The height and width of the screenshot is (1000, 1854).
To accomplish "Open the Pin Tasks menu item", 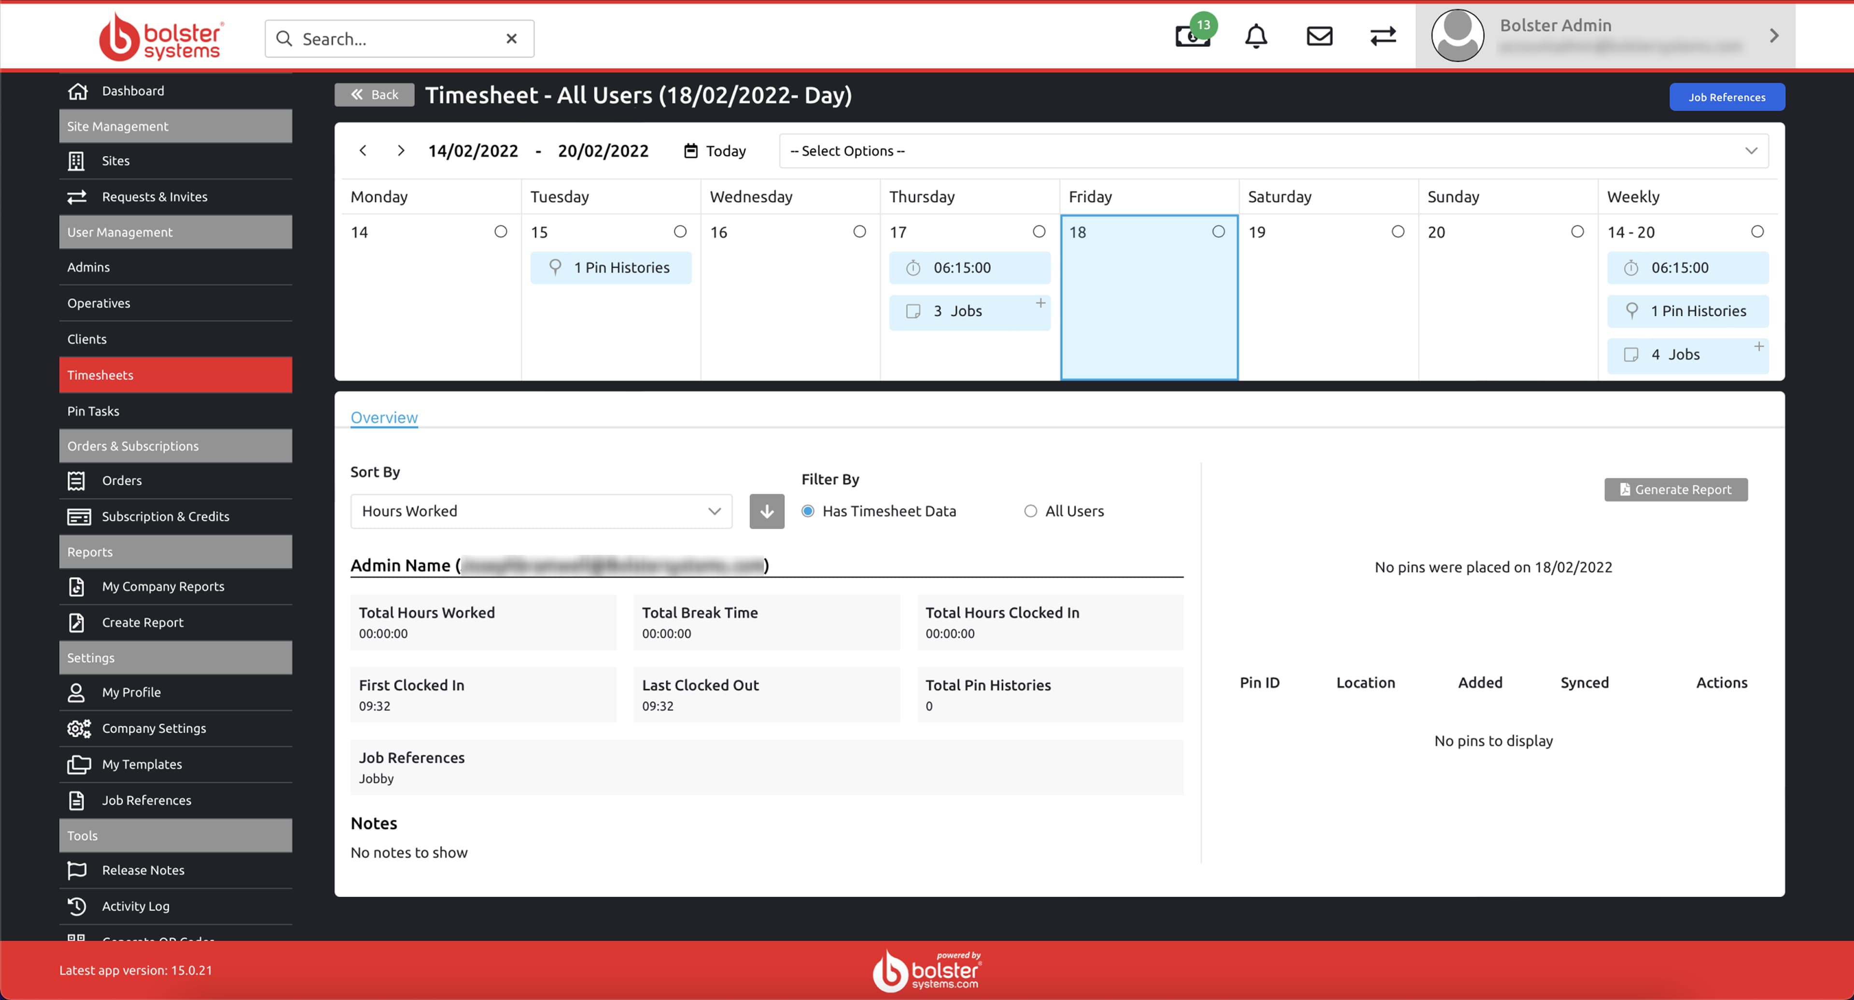I will (175, 411).
